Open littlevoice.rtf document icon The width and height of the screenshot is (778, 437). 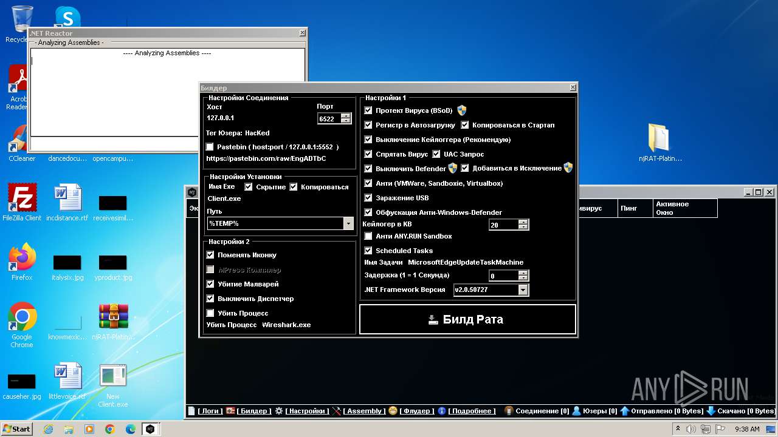[x=67, y=381]
